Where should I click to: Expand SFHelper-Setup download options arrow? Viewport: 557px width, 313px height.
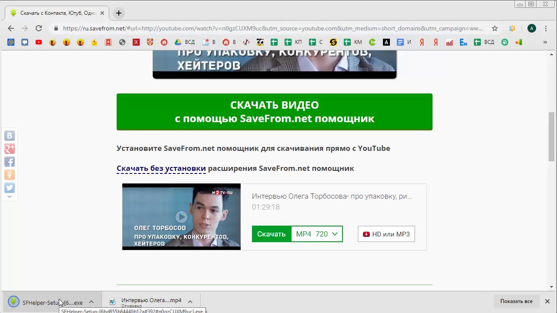pyautogui.click(x=91, y=302)
